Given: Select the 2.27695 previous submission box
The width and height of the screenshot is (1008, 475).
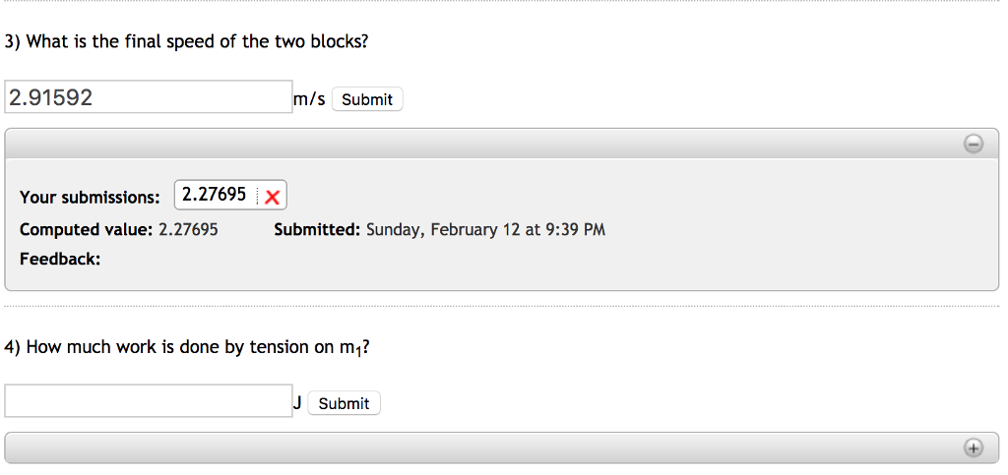Looking at the screenshot, I should tap(214, 195).
